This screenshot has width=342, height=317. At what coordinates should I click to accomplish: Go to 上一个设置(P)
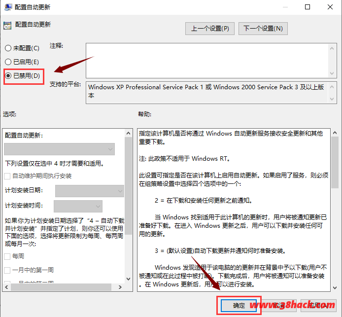210,29
